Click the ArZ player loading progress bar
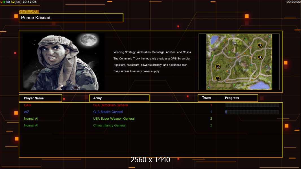301x169 pixels. (x=252, y=112)
